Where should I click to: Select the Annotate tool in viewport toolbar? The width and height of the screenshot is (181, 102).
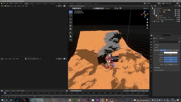pyautogui.click(x=71, y=33)
